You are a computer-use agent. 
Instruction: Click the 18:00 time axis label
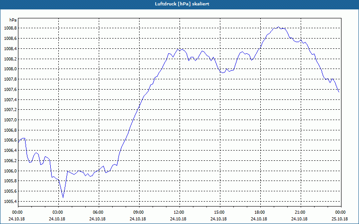coord(260,212)
